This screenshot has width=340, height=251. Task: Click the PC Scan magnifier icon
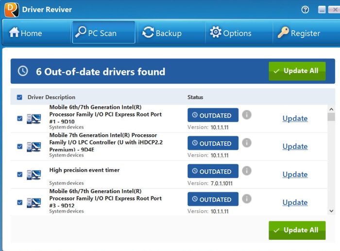pos(81,33)
